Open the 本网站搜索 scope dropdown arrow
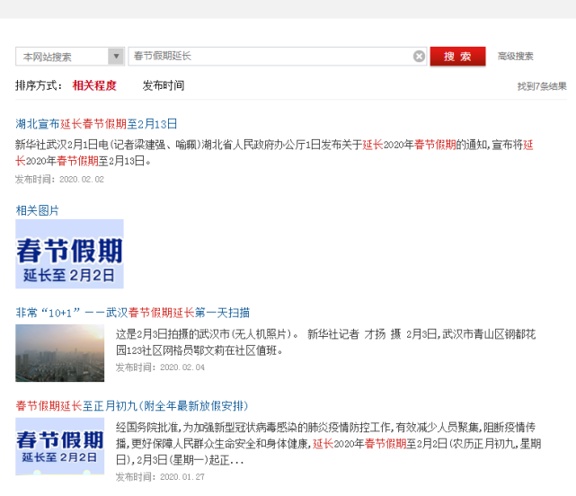 click(x=116, y=57)
